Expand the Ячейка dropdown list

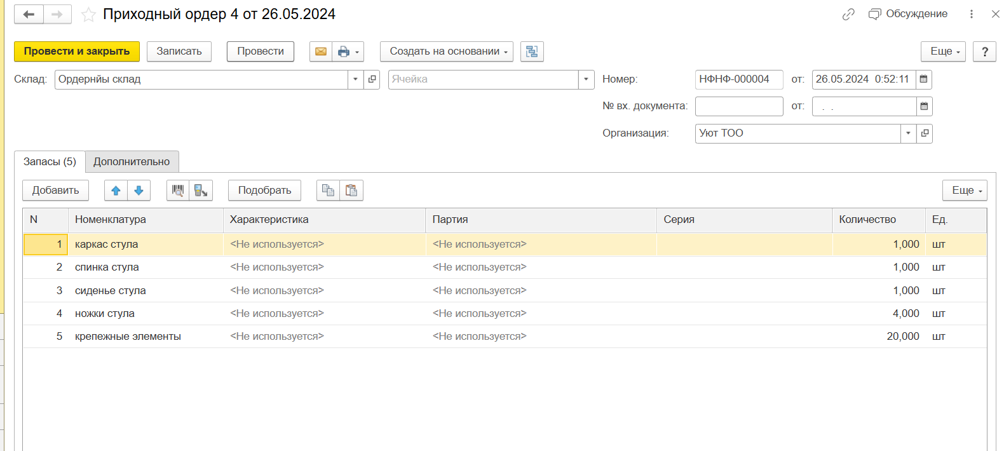point(586,79)
